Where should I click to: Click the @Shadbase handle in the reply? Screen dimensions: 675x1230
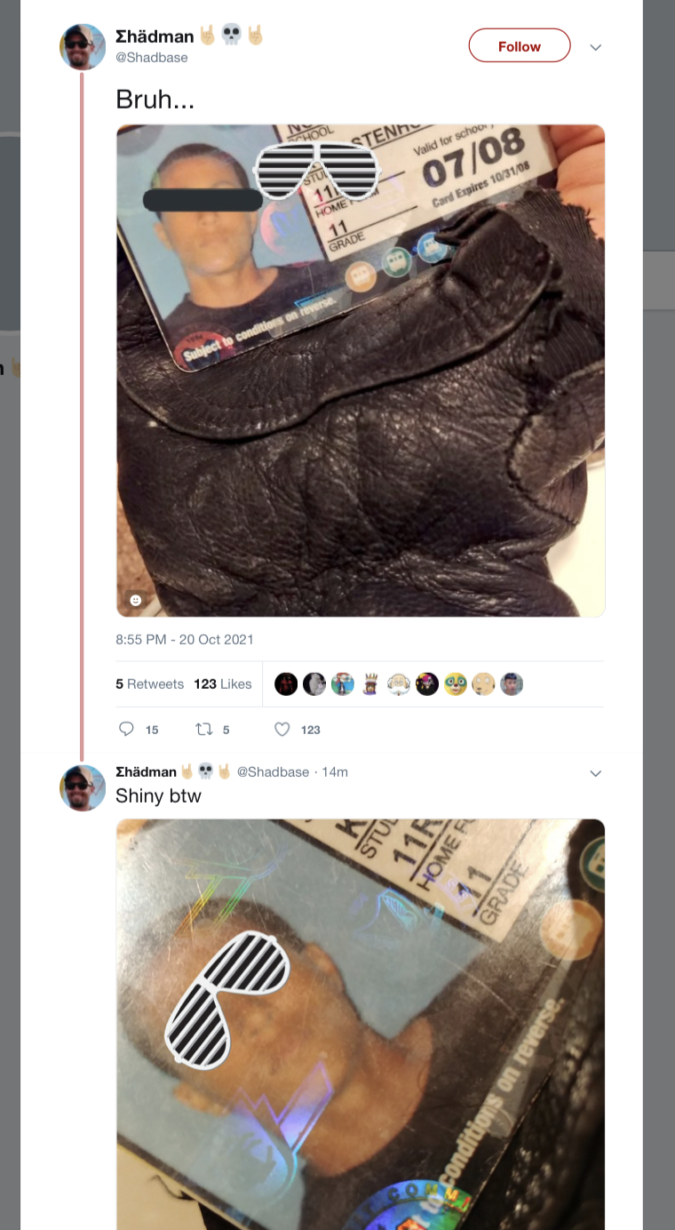pyautogui.click(x=273, y=771)
